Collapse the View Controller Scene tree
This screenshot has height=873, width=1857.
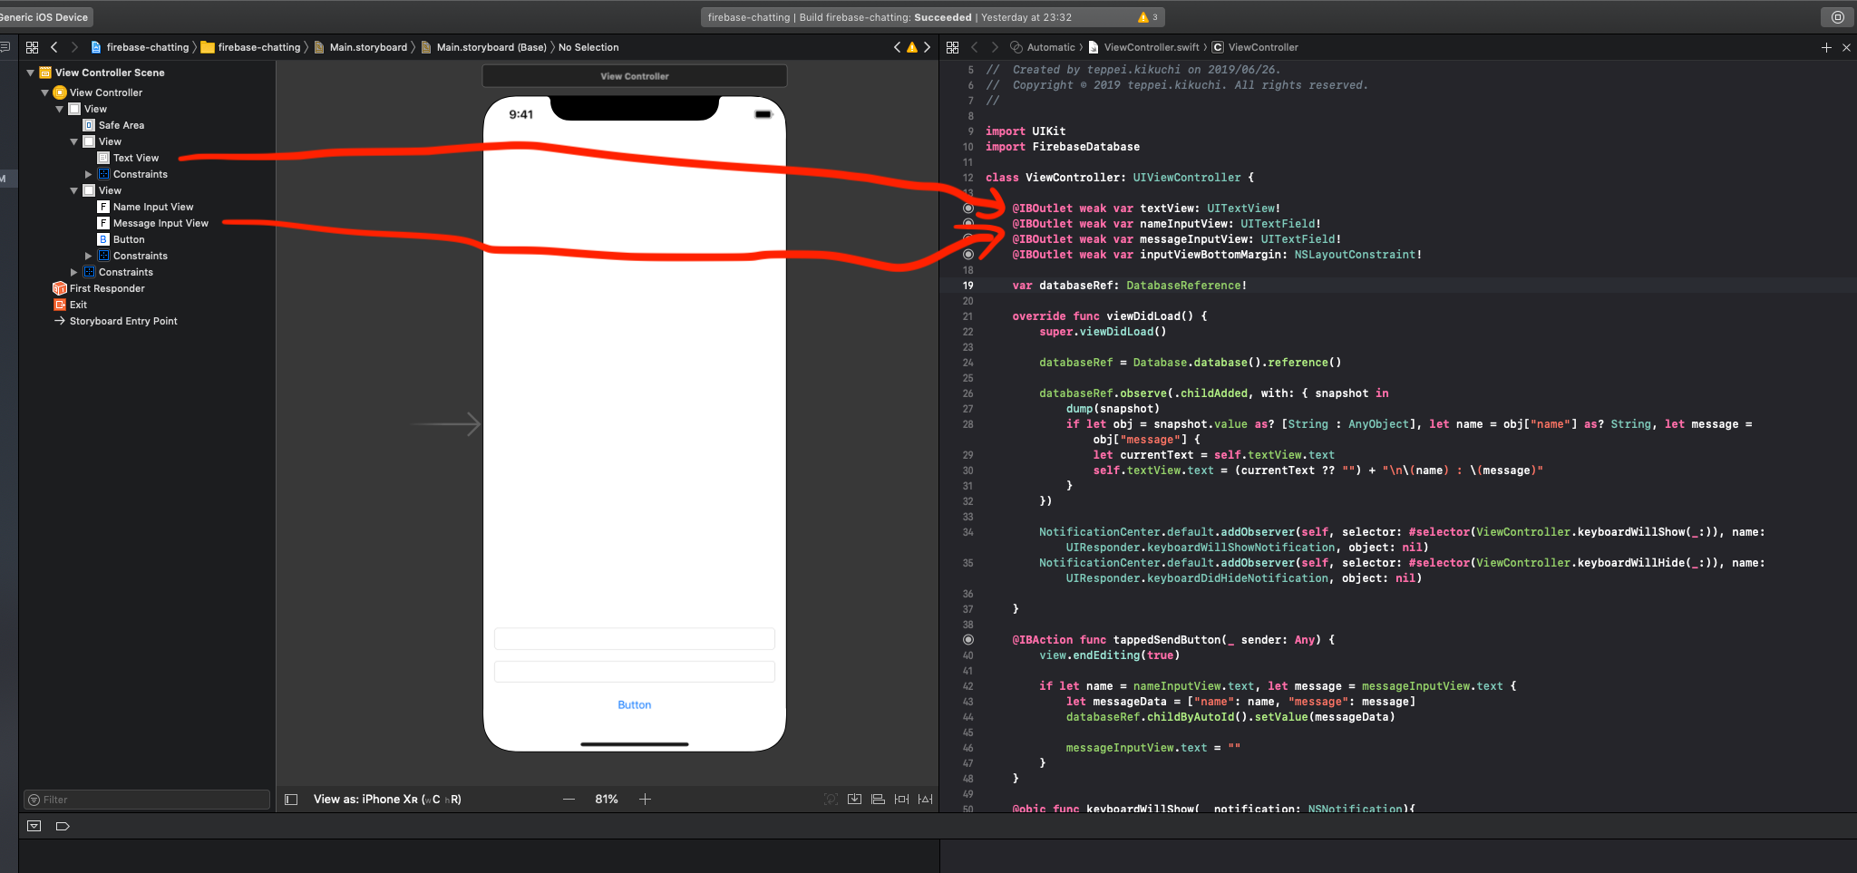31,73
